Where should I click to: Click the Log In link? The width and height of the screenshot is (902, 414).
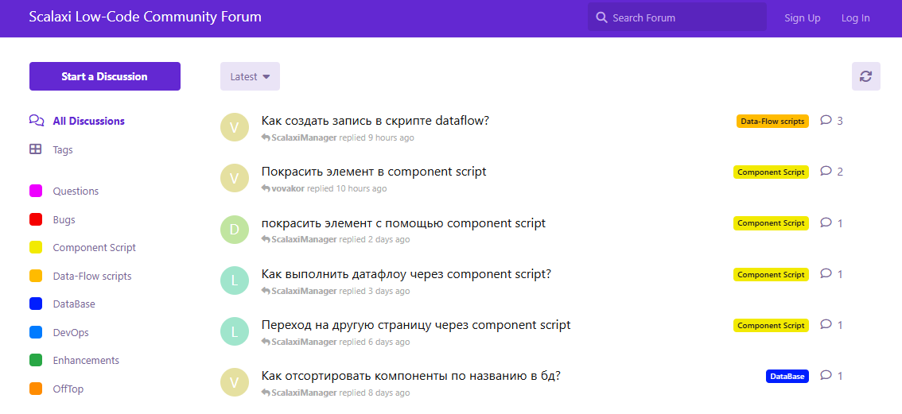pyautogui.click(x=855, y=17)
